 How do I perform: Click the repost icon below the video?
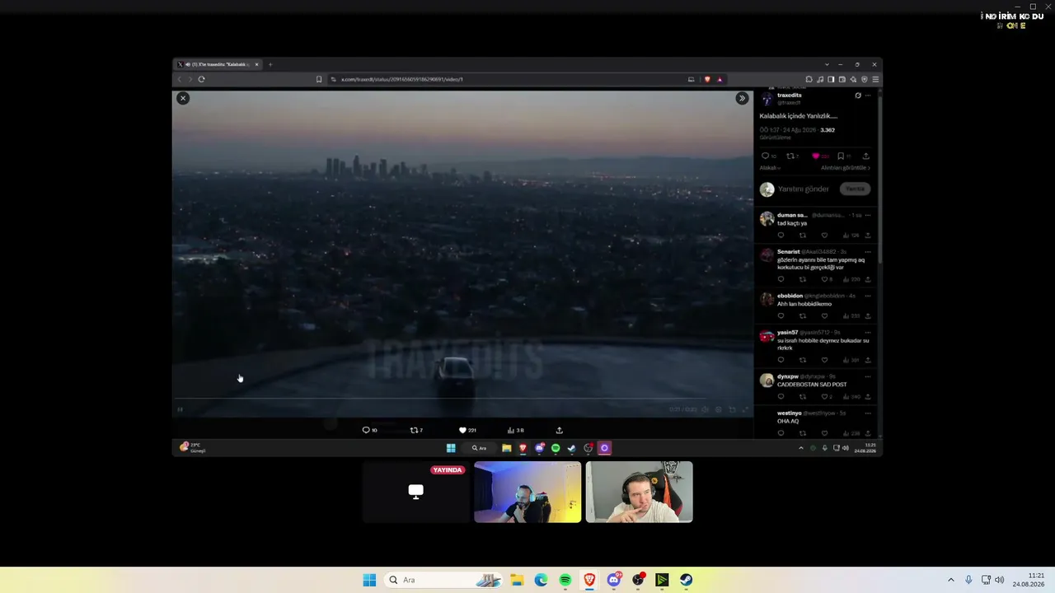pyautogui.click(x=414, y=430)
